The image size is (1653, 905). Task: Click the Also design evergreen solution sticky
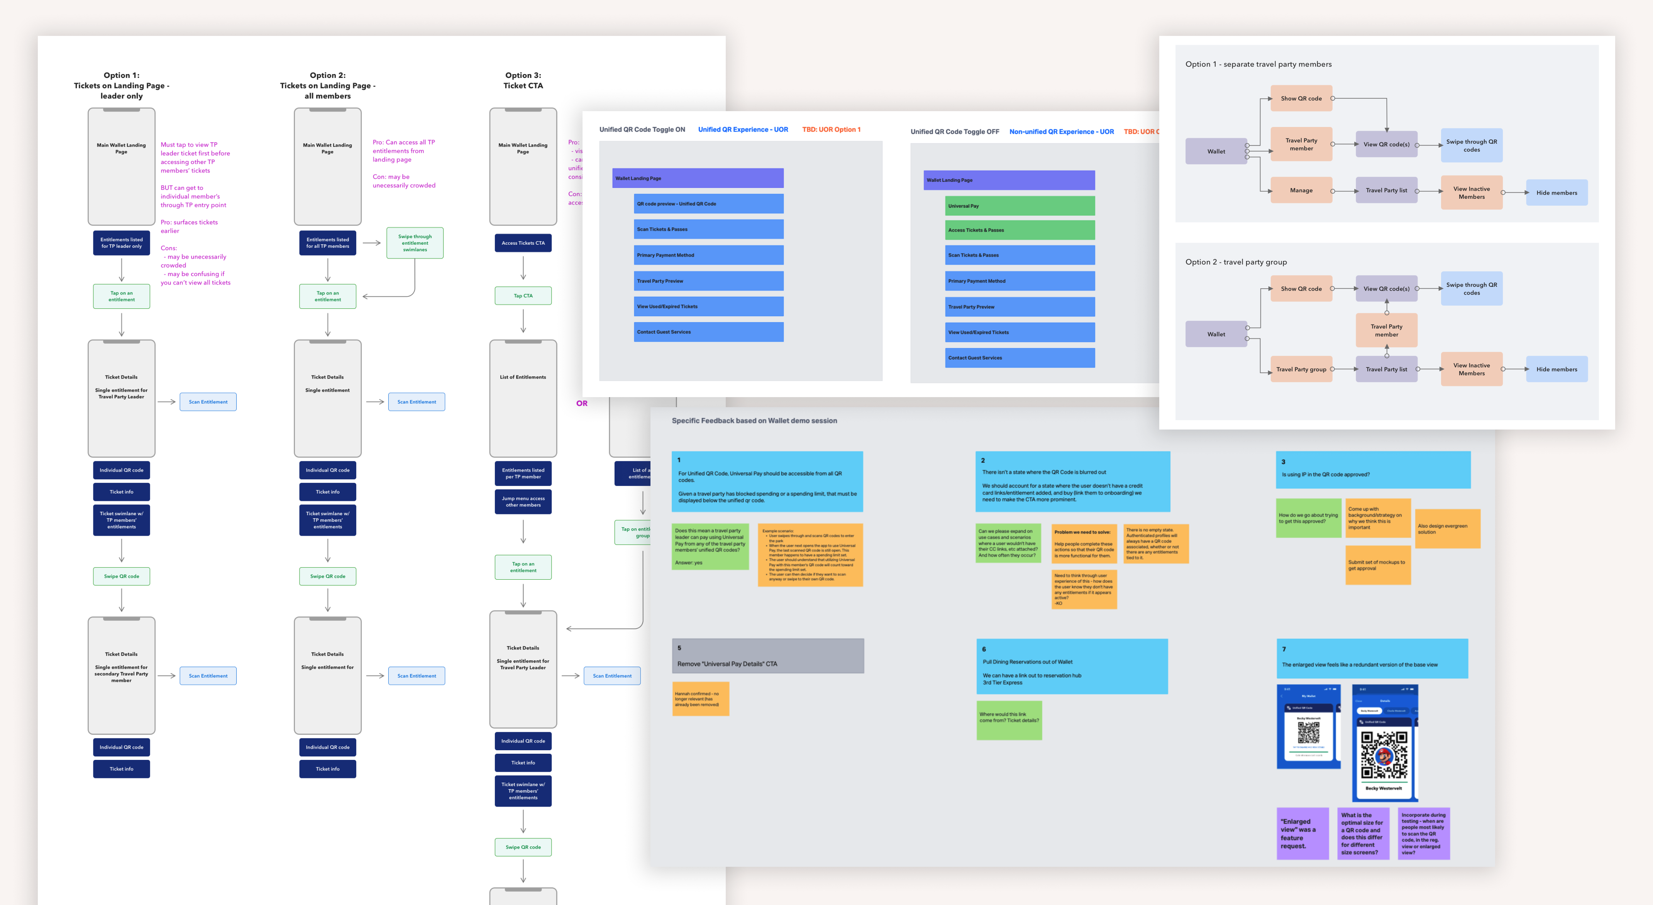(1447, 528)
